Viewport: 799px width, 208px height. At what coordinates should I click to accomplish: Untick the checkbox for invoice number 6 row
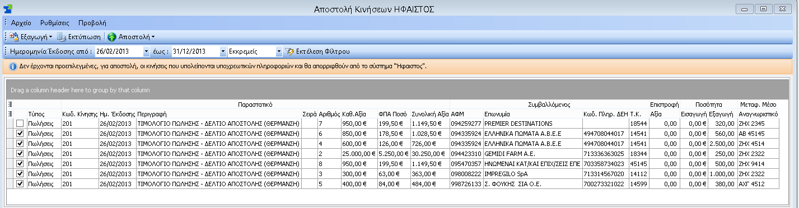point(20,133)
